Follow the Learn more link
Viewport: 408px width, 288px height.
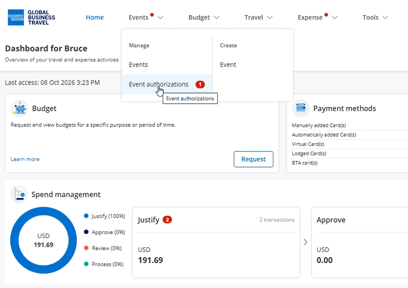point(25,159)
